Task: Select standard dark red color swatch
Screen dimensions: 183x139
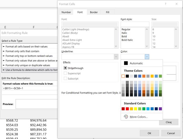Action: (x=123, y=109)
